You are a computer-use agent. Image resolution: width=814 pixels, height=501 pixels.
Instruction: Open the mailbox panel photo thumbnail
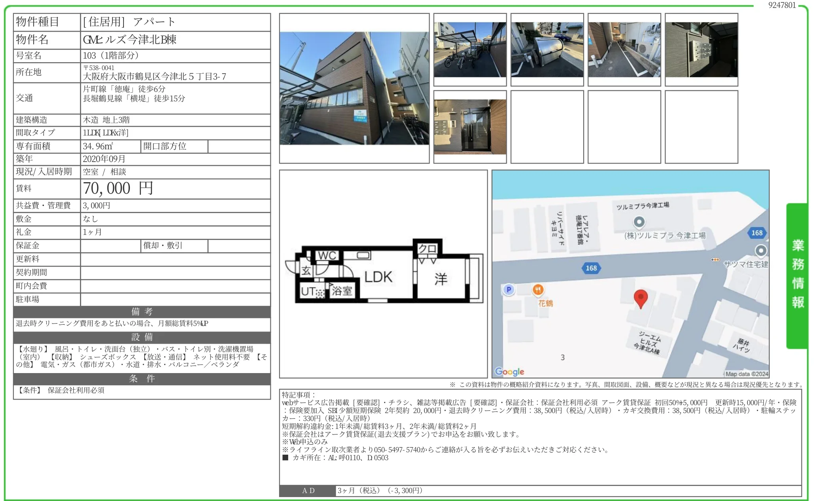coord(701,50)
